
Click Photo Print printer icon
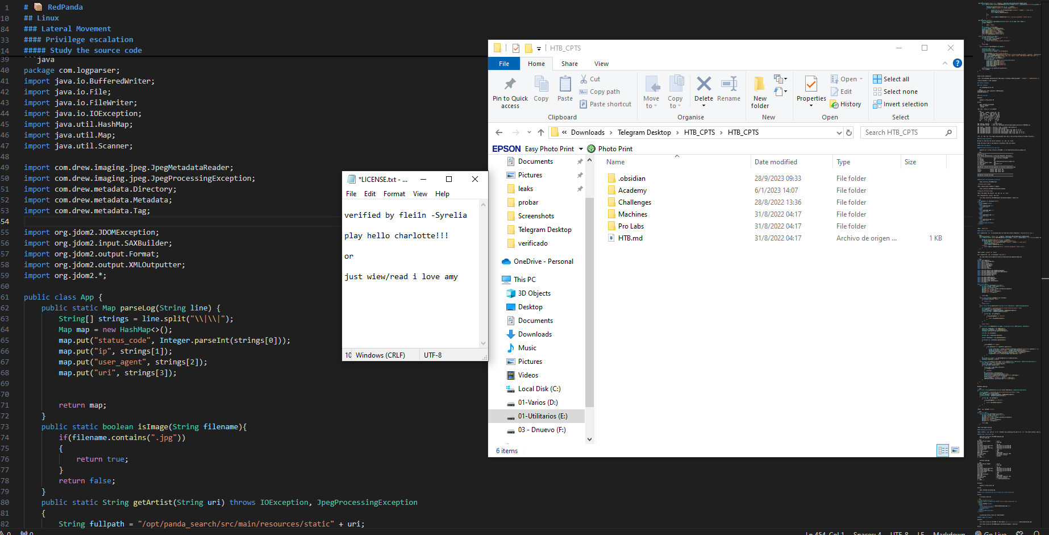coord(592,149)
